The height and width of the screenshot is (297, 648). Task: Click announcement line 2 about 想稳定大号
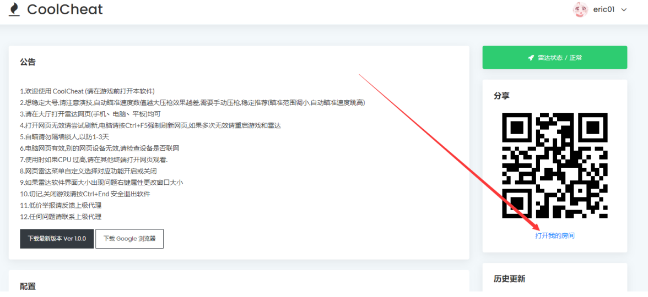tap(193, 103)
